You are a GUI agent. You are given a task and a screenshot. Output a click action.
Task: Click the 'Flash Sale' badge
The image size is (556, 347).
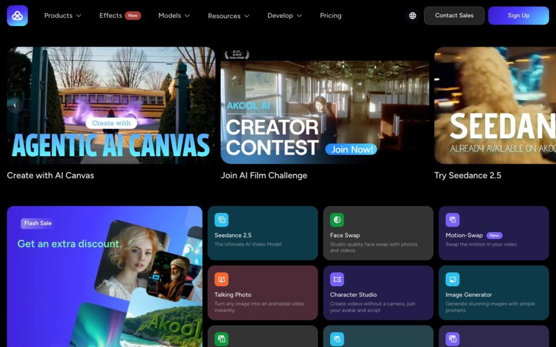coord(37,223)
